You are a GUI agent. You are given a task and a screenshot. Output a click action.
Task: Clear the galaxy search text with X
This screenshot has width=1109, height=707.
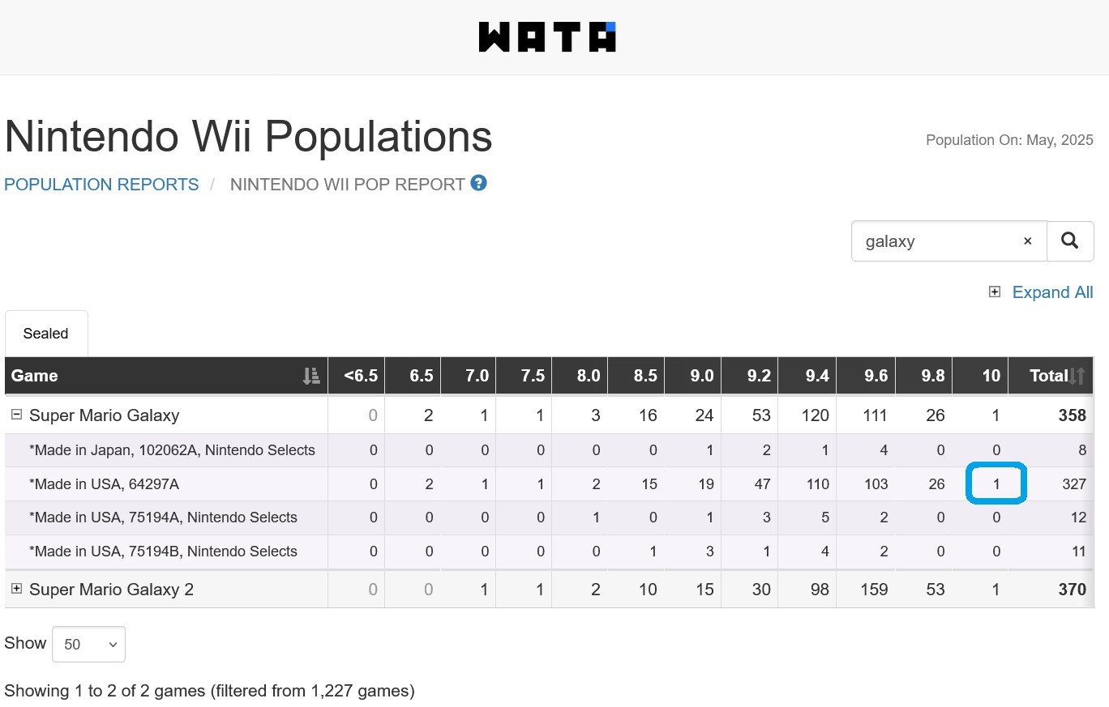1027,241
